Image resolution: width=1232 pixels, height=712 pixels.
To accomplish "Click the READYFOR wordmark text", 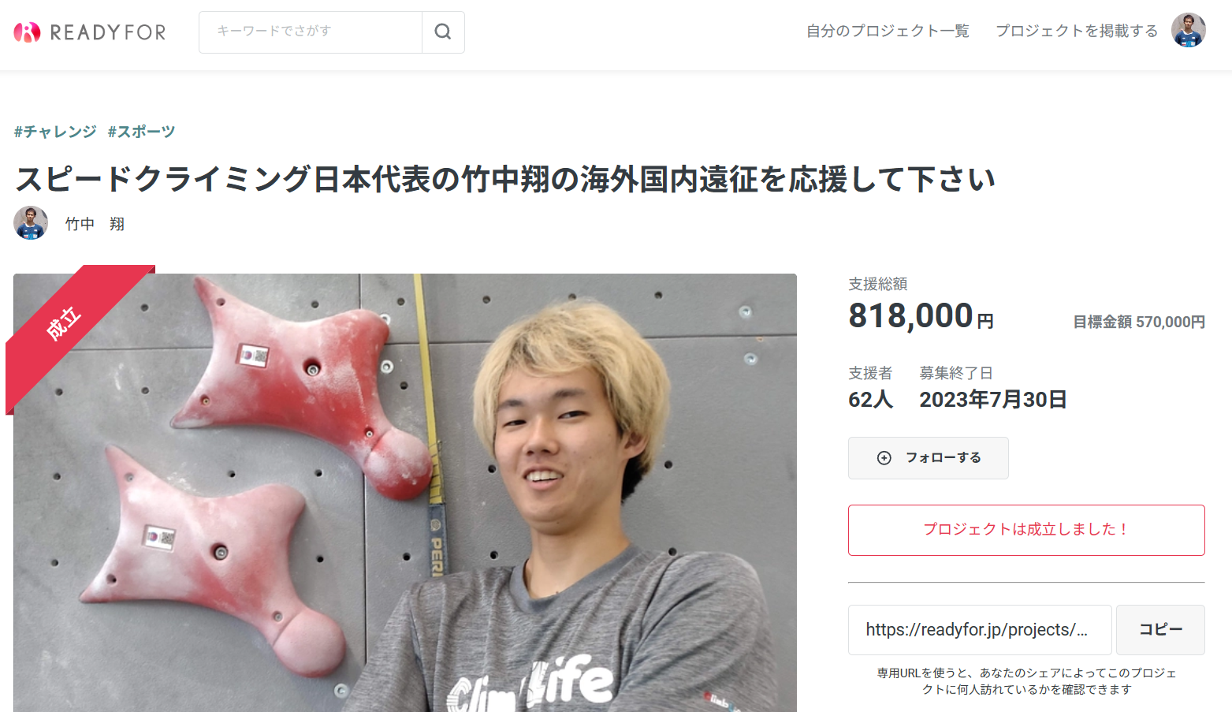I will (x=108, y=32).
